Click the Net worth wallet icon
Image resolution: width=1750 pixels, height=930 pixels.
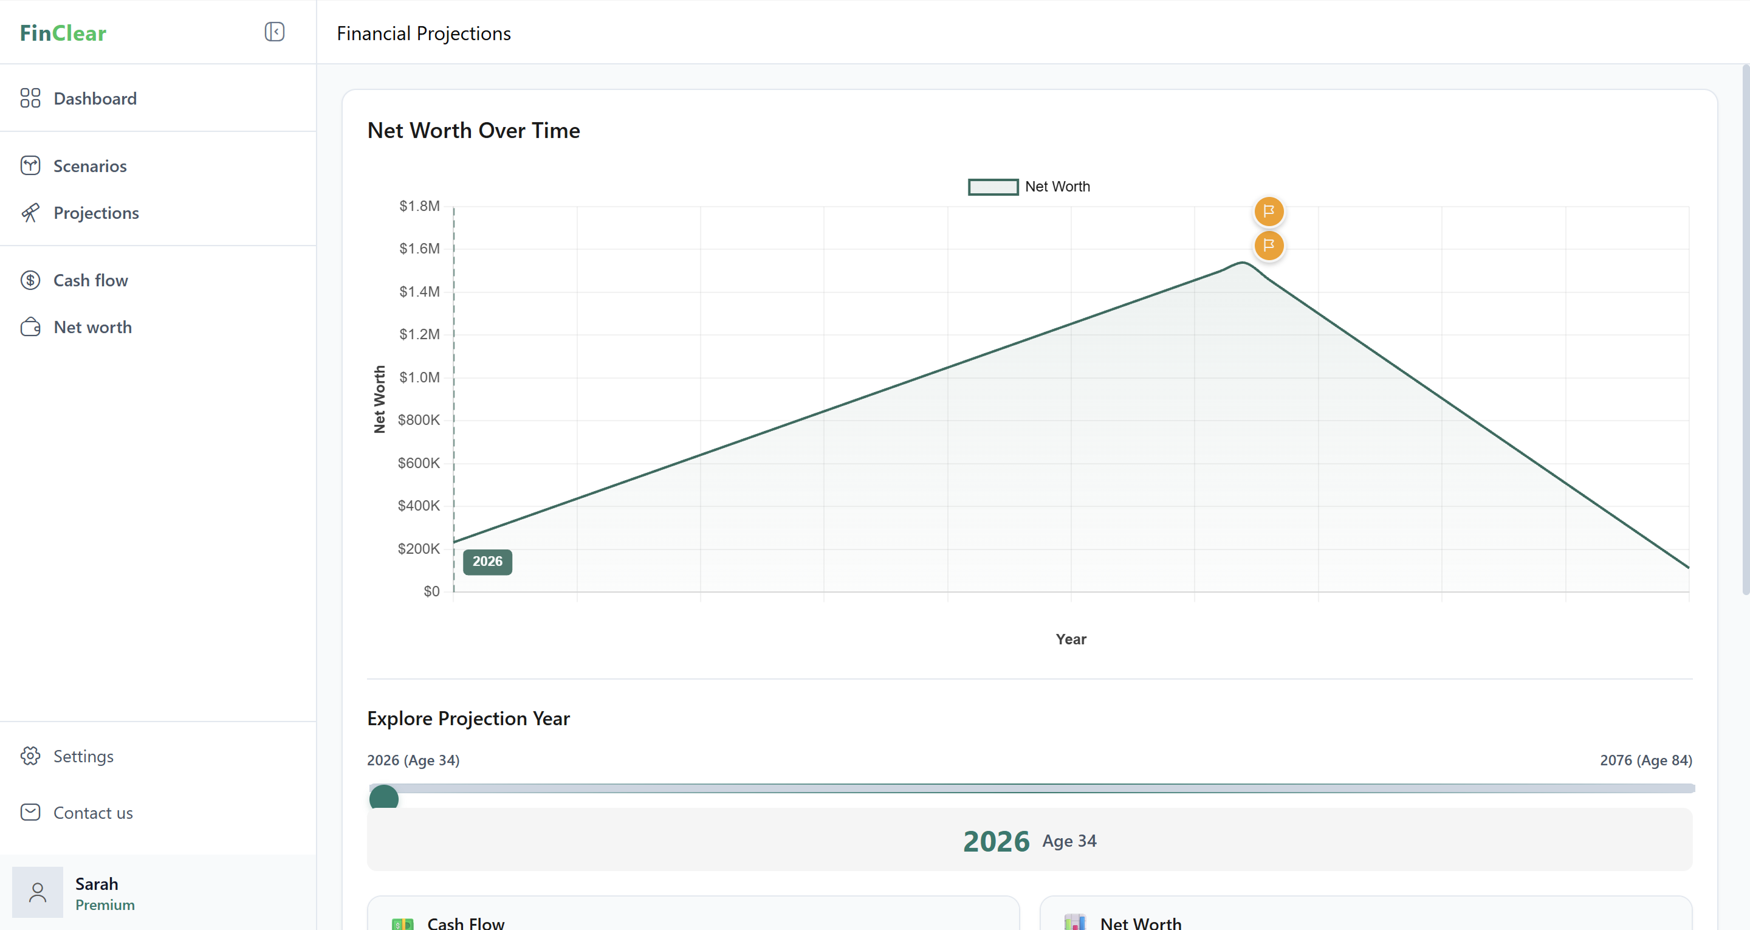(x=30, y=327)
